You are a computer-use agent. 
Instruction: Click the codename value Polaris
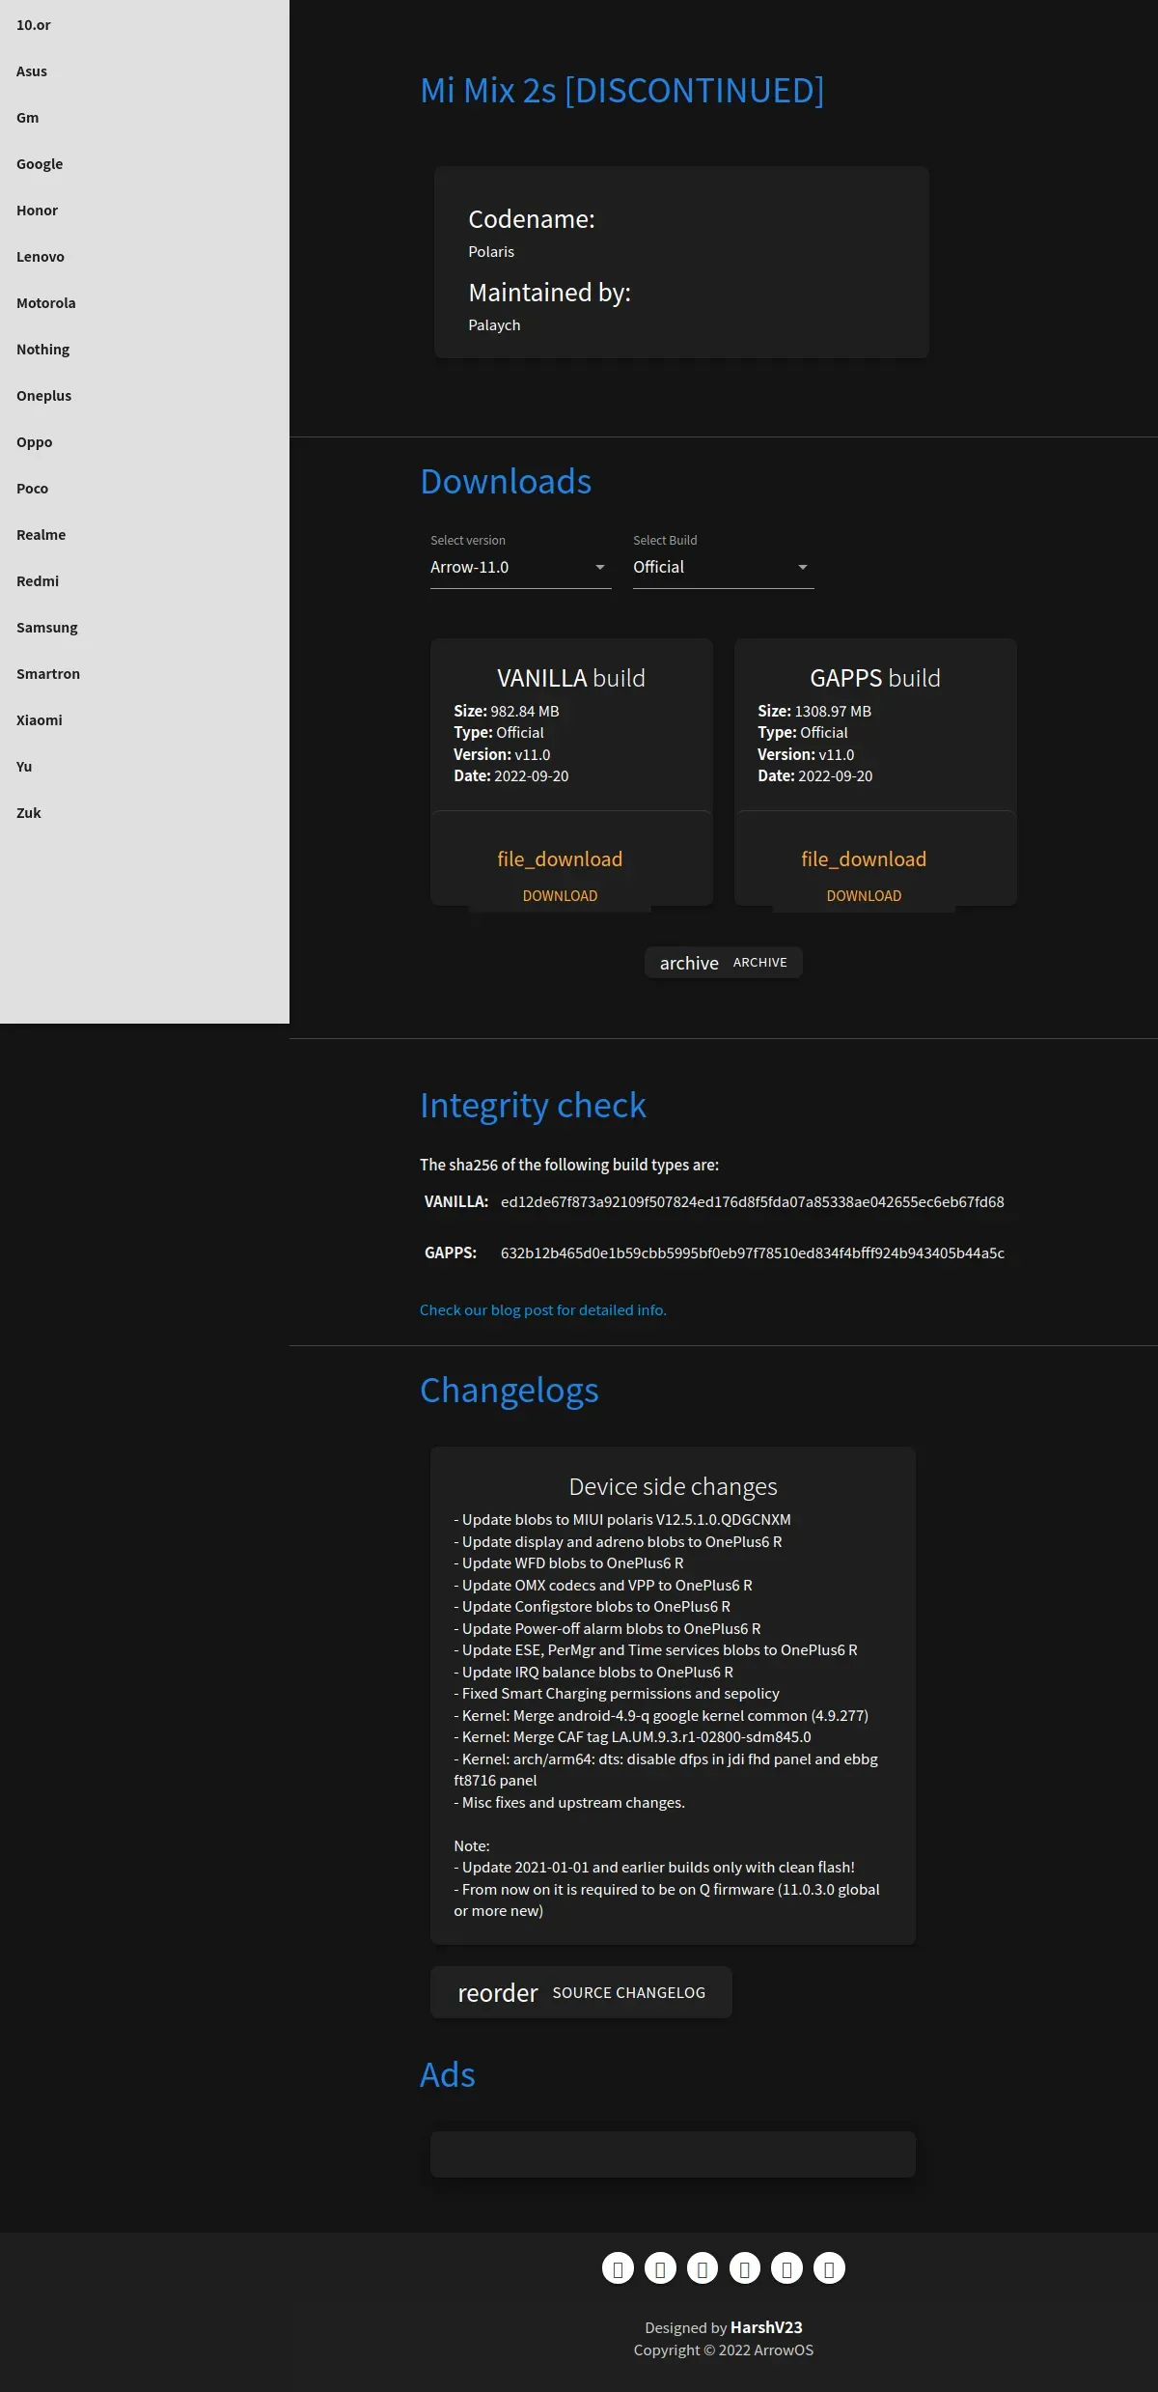coord(491,252)
